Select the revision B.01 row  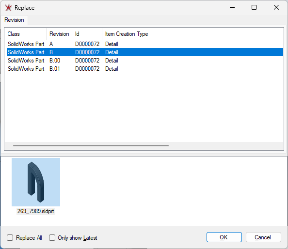145,69
